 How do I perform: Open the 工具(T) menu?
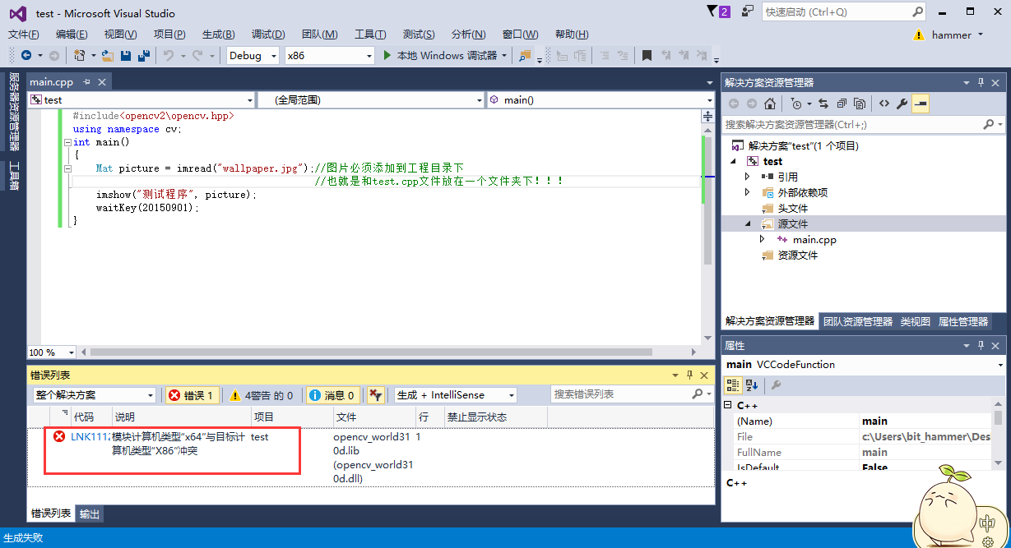369,34
